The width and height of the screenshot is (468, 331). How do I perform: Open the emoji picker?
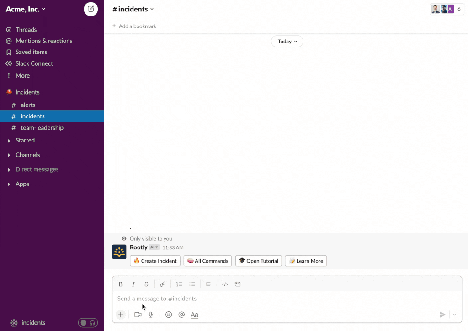coord(169,315)
